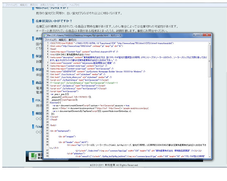Maximize the source viewer window
The height and width of the screenshot is (181, 227).
(x=201, y=35)
